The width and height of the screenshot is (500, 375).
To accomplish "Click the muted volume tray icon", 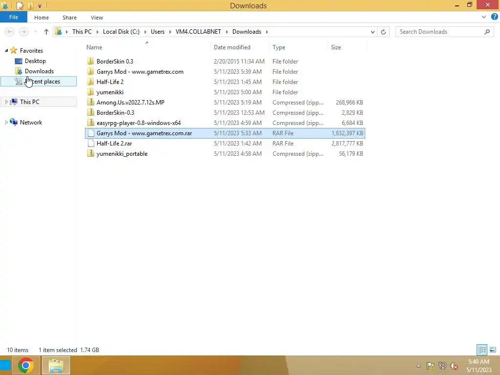I will pyautogui.click(x=454, y=366).
